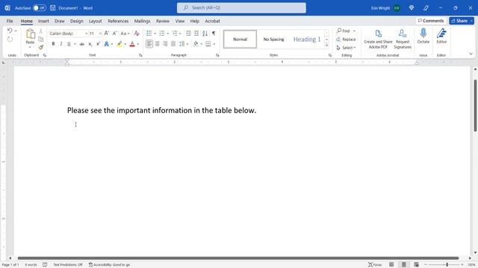Screen dimensions: 478x268
Task: Click the Paste clipboard icon
Action: (x=30, y=33)
